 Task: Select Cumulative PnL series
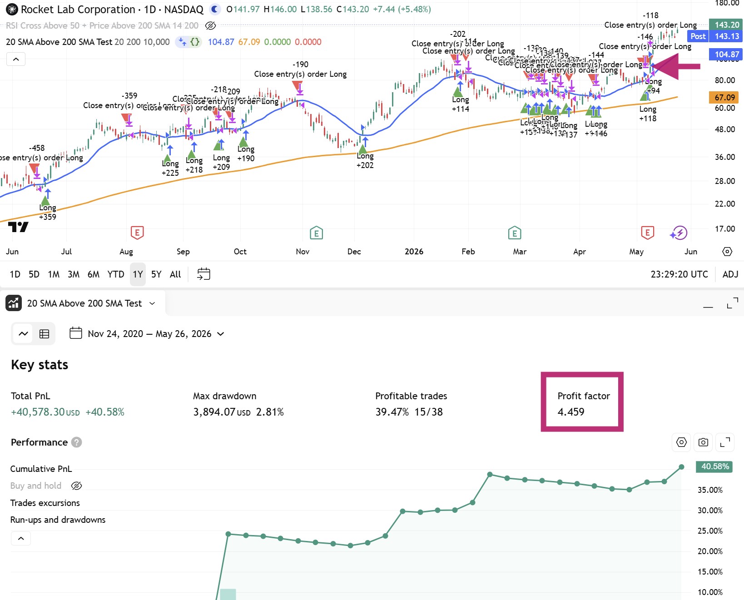pyautogui.click(x=41, y=469)
